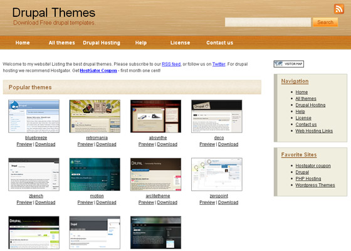
Task: Preview the motion theme
Action: [x=85, y=202]
